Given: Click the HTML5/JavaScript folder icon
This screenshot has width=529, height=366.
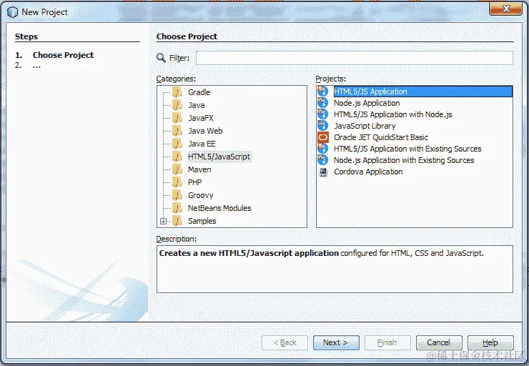Looking at the screenshot, I should 177,156.
